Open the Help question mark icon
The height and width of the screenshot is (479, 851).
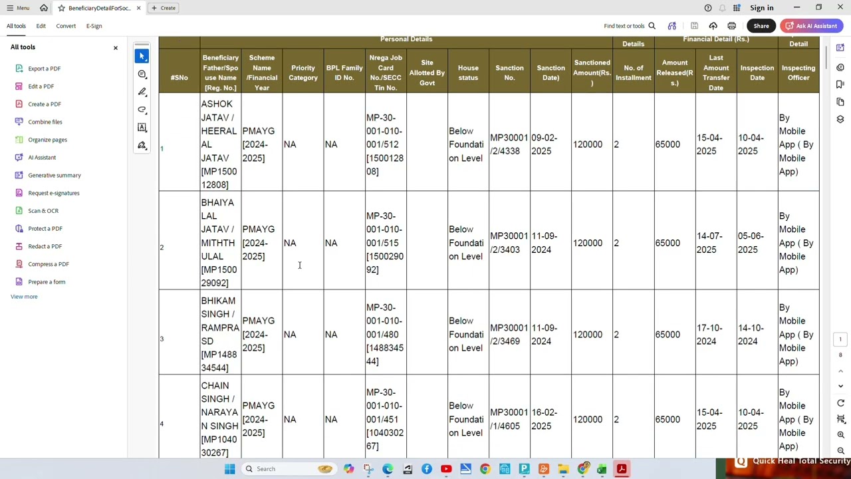click(x=708, y=8)
